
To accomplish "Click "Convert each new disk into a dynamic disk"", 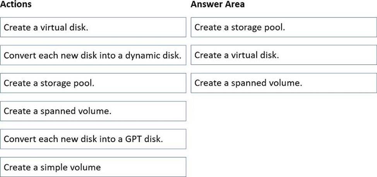I will coord(93,55).
